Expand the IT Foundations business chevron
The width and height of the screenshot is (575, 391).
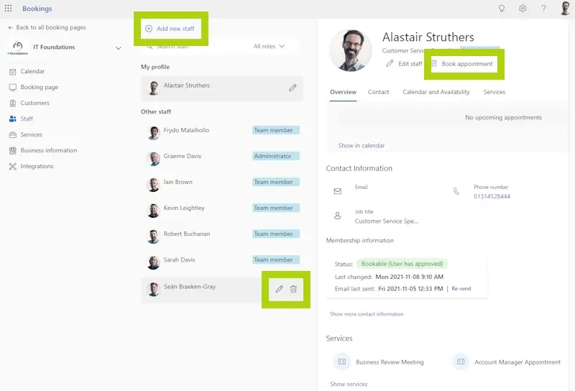point(119,48)
